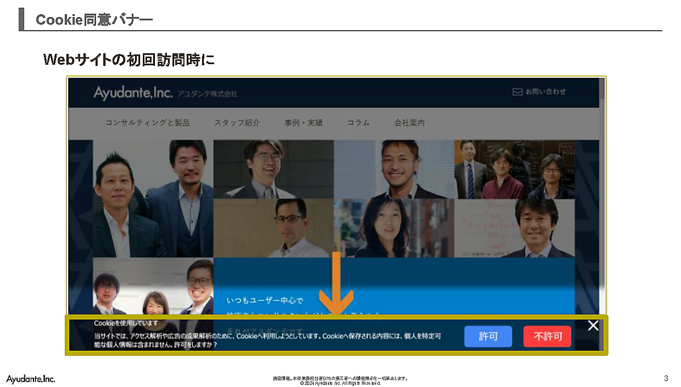Click the Webサイトの初回訪問時に subtitle
681x387 pixels.
coord(129,59)
